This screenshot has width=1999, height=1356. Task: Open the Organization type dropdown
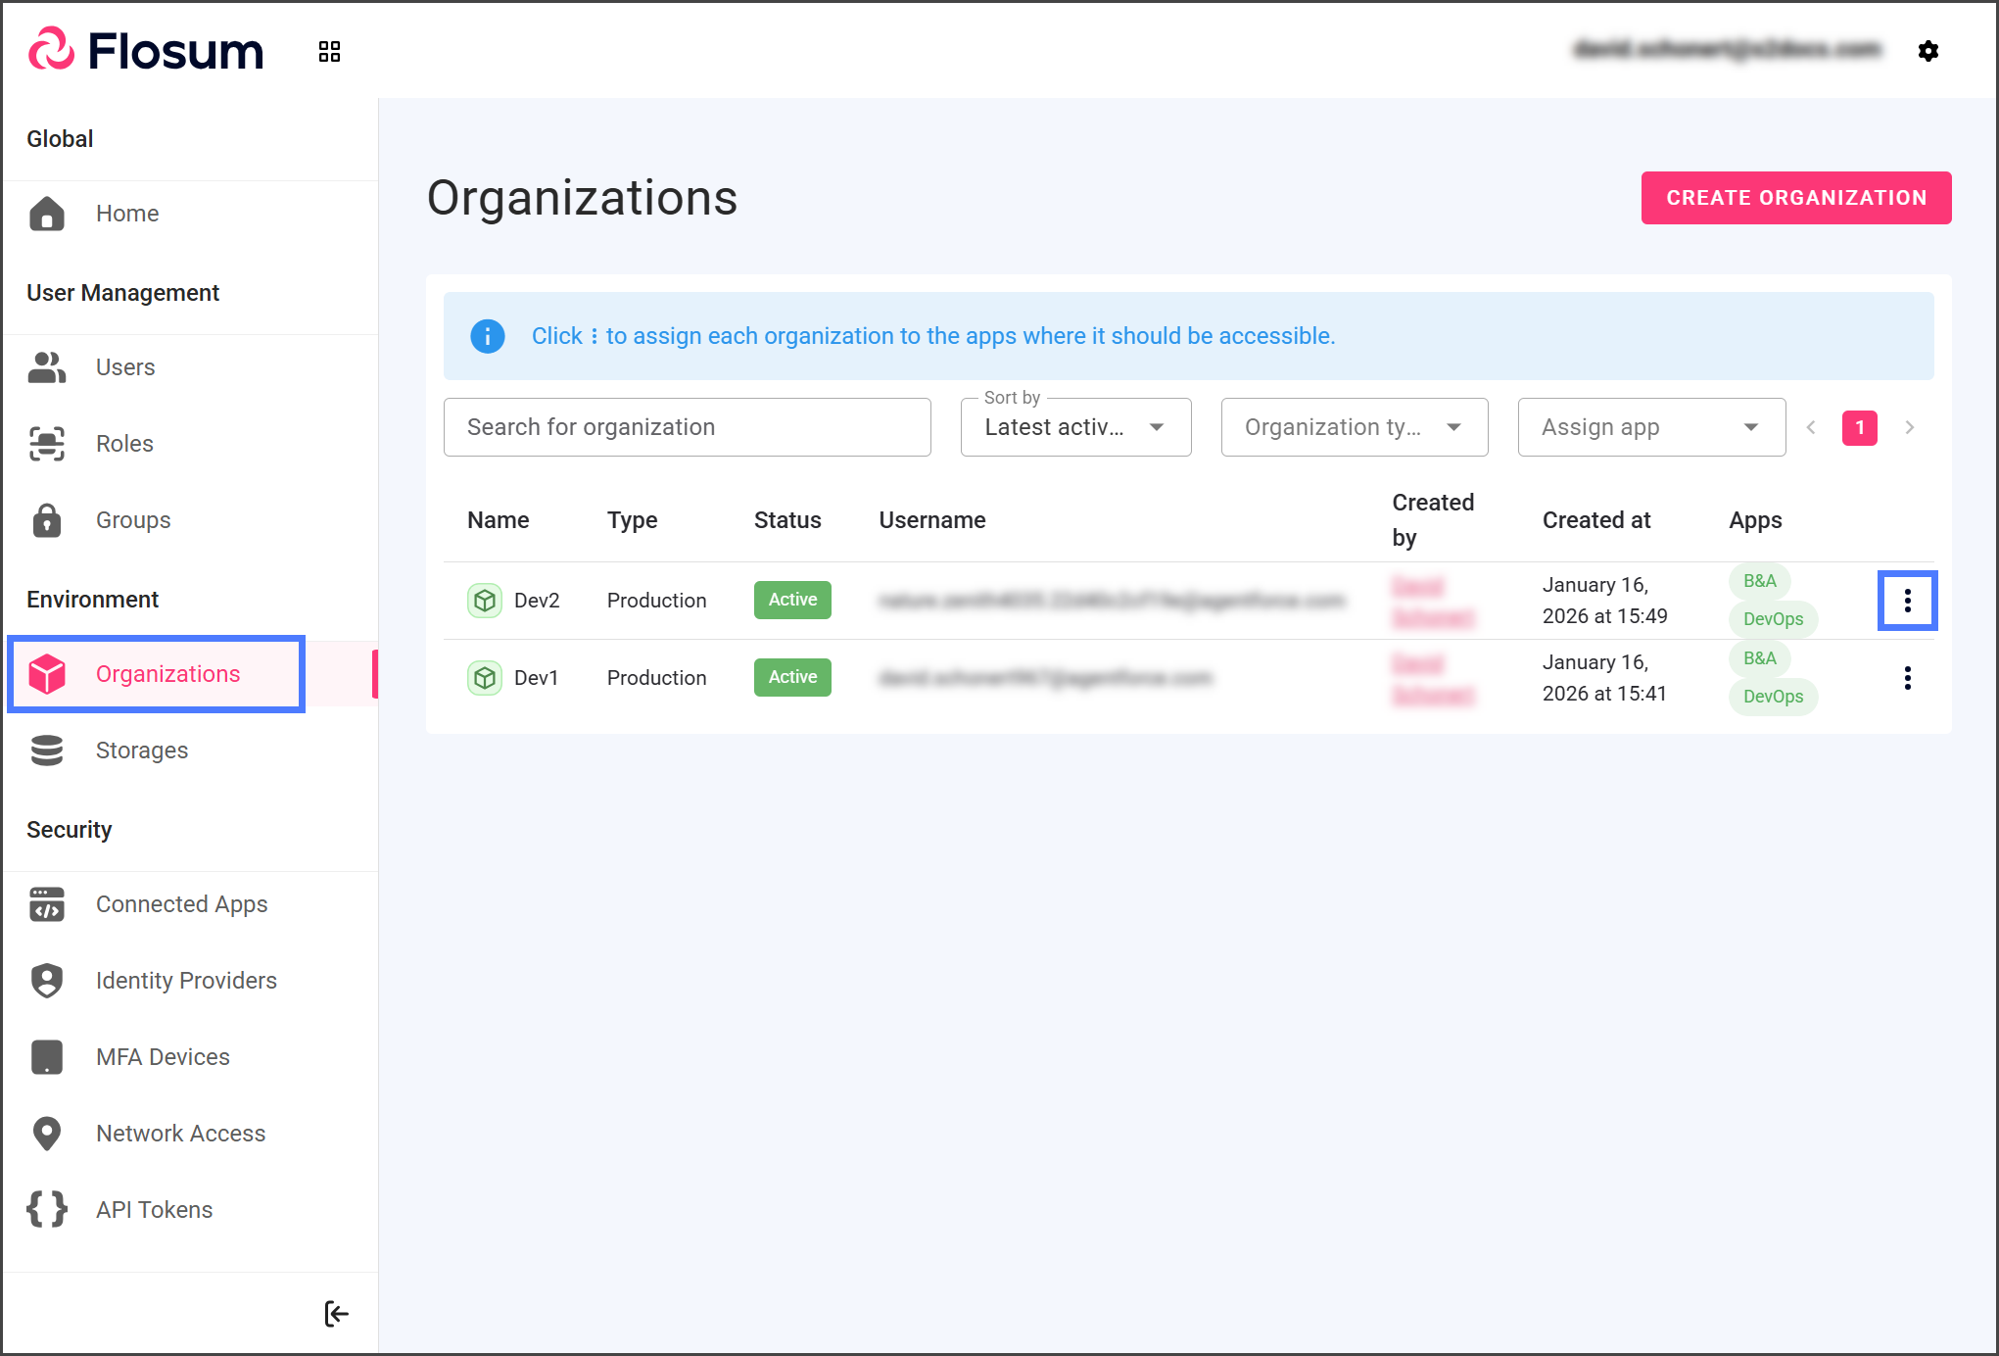[x=1354, y=427]
